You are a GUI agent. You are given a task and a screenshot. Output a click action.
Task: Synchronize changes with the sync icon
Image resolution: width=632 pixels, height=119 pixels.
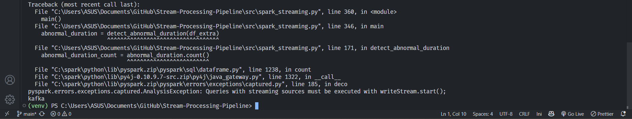(x=42, y=114)
